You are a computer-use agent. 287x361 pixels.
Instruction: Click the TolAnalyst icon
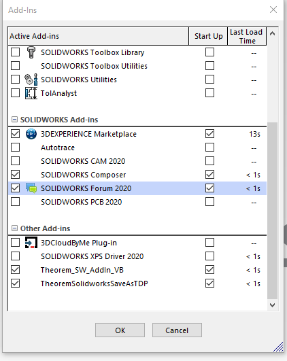[x=31, y=93]
